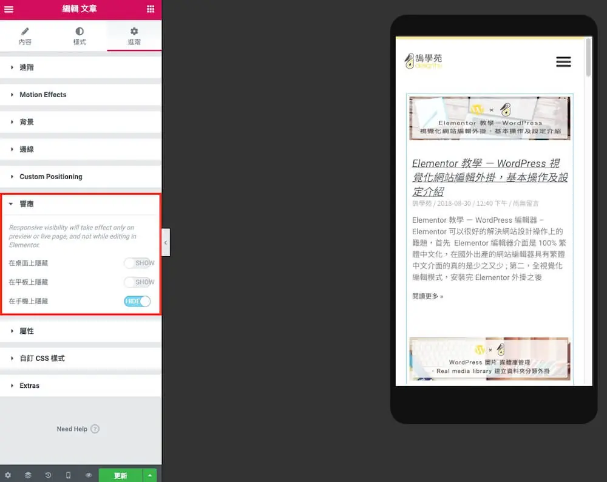607x482 pixels.
Task: Expand the 屬性 (Attributes) section
Action: (x=81, y=331)
